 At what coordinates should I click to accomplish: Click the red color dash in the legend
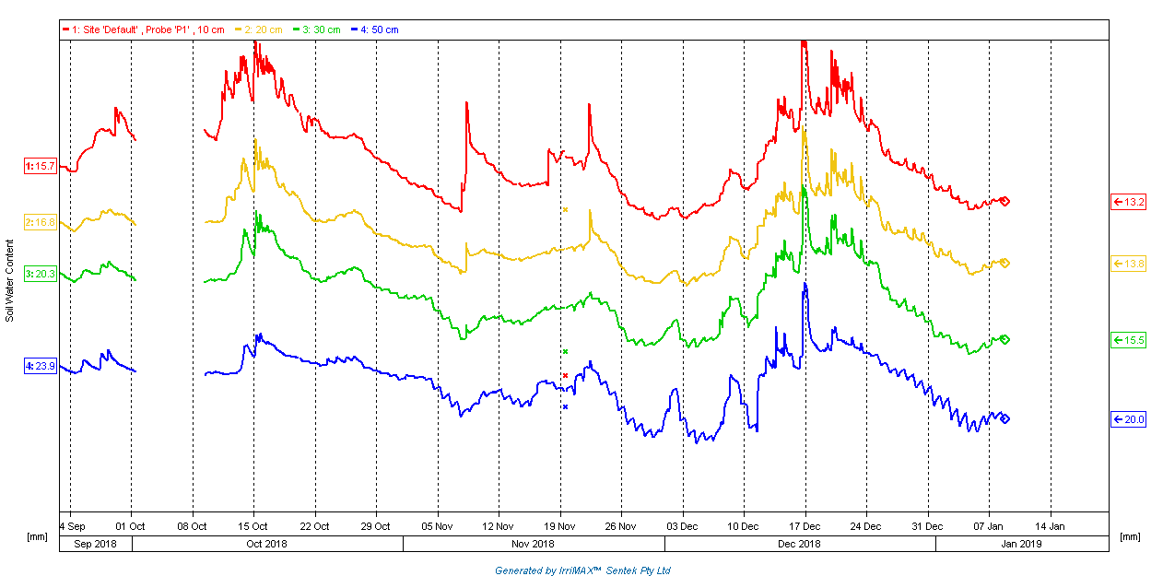[x=65, y=29]
